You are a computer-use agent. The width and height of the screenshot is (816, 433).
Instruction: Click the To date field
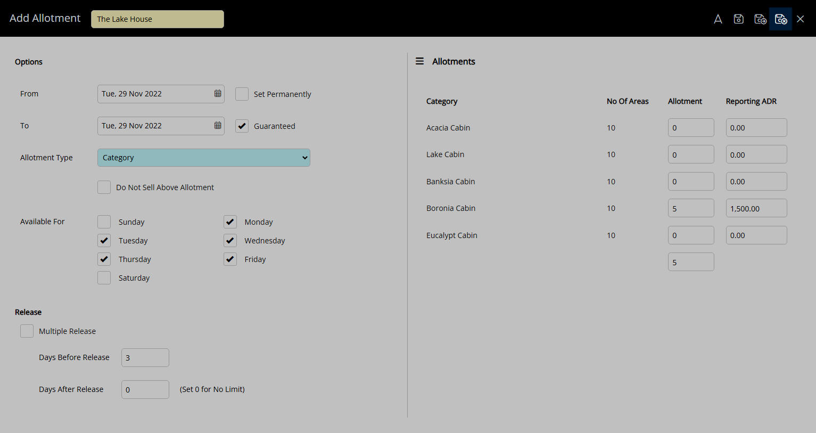click(x=161, y=126)
